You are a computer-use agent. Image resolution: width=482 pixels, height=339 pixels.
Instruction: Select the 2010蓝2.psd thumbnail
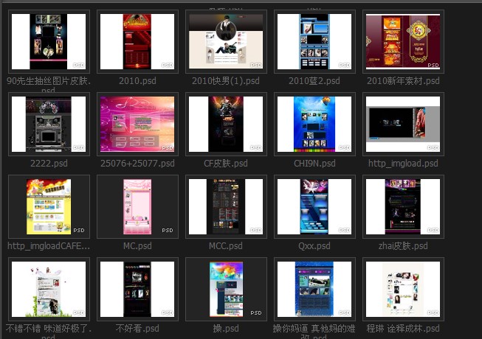pos(314,41)
